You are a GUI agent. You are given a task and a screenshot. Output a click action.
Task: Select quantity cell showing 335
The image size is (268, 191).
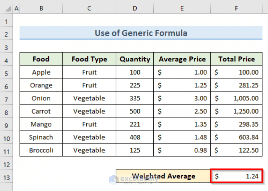135,98
